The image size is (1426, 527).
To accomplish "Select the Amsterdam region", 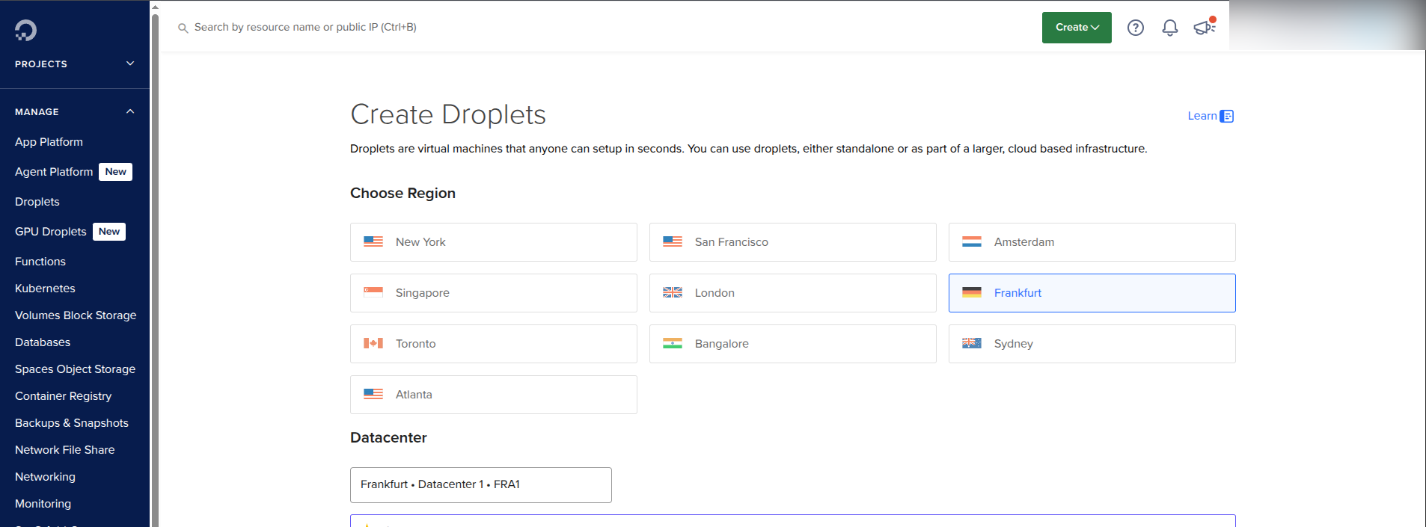I will coord(1092,242).
